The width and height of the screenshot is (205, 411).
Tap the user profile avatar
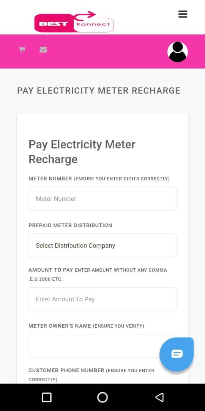(178, 52)
